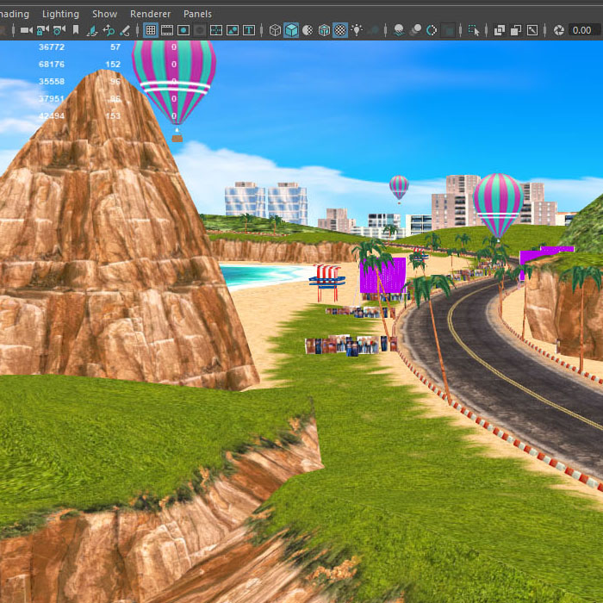Open the Renderer menu
Image resolution: width=603 pixels, height=603 pixels.
(x=150, y=14)
